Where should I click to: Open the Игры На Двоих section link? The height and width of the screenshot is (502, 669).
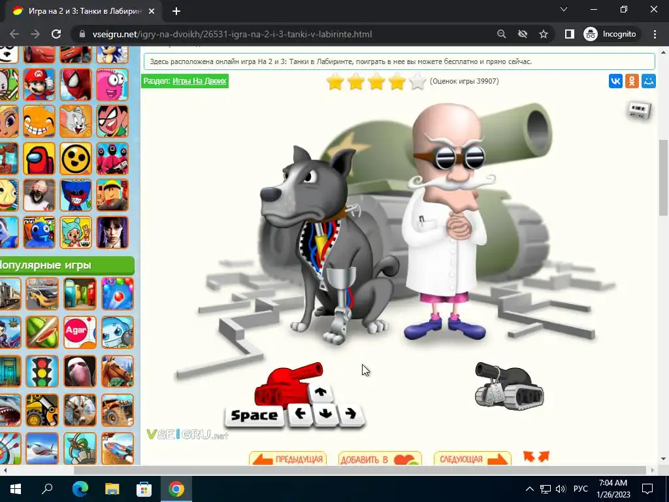(199, 80)
